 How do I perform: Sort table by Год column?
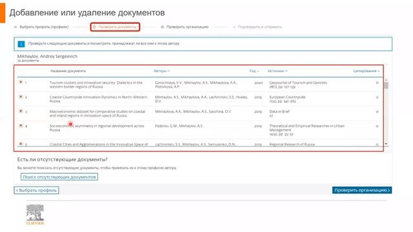point(254,71)
